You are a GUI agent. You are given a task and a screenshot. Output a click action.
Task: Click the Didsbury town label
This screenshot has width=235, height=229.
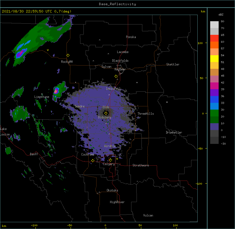(105, 117)
